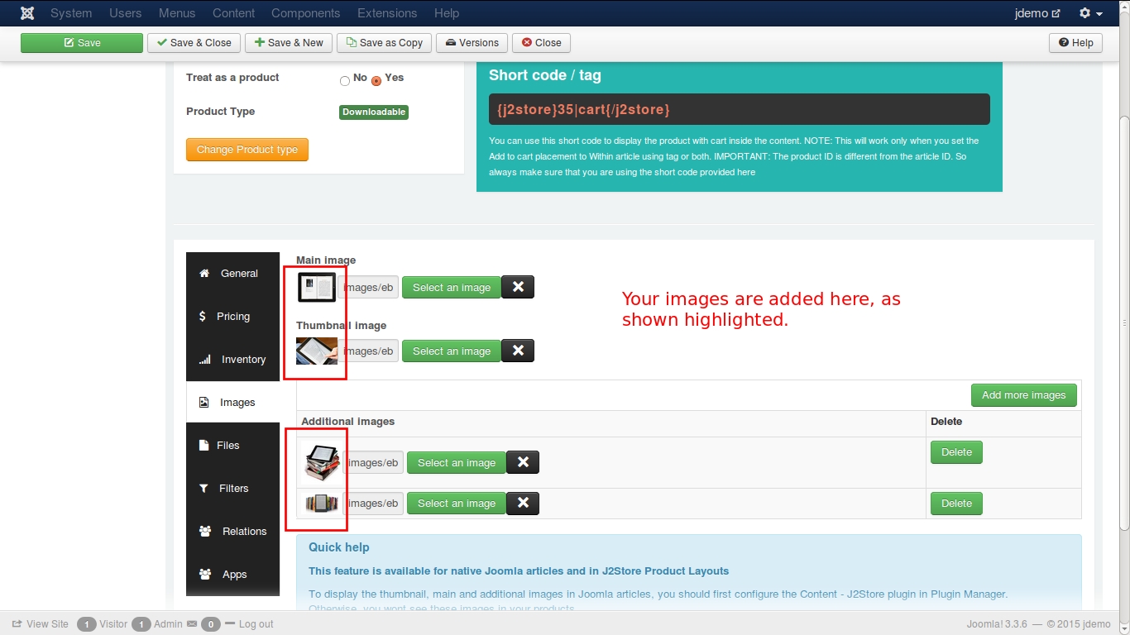Select No for Treat as a product
Screen dimensions: 1130x635
click(x=345, y=80)
